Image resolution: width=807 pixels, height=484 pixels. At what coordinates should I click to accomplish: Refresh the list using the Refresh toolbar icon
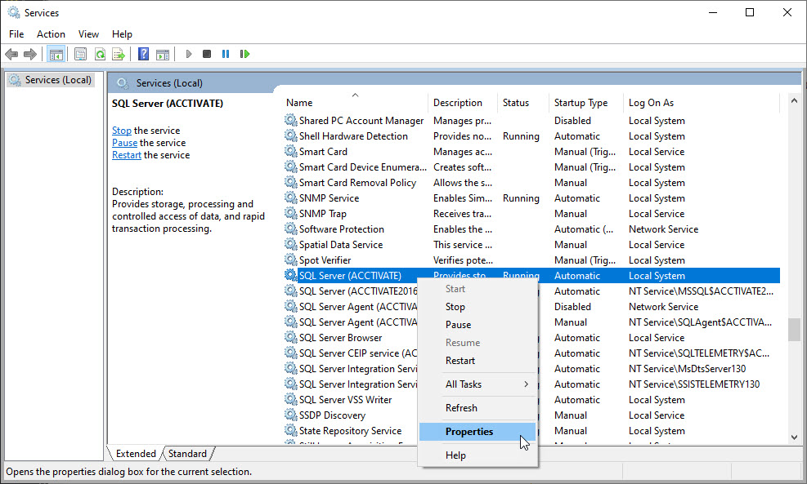click(x=100, y=54)
